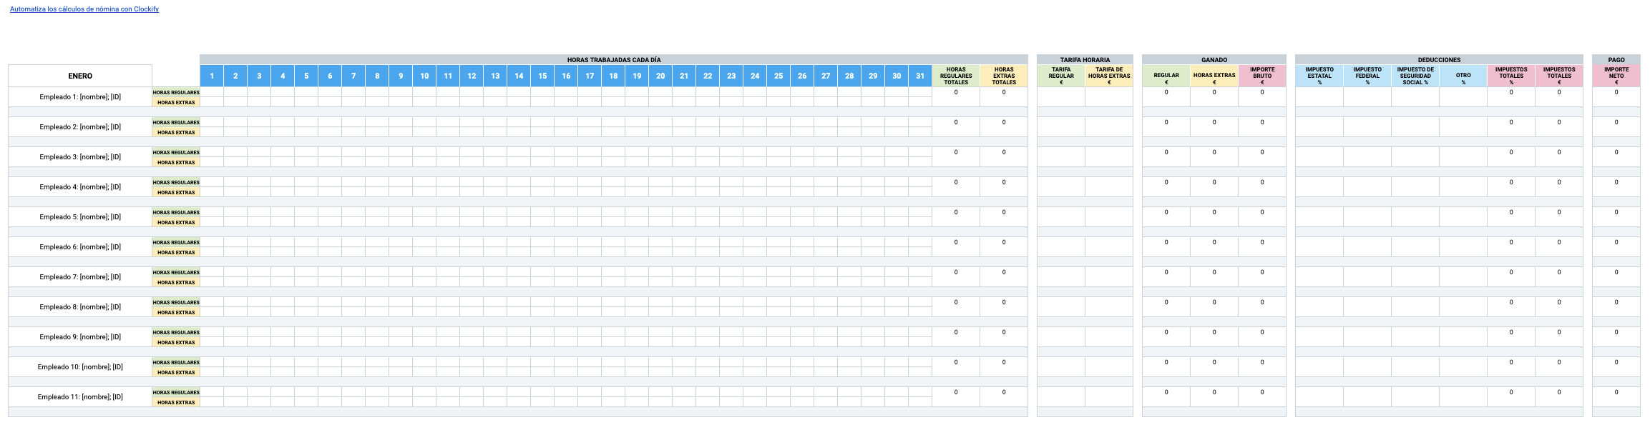Select Empleado 4's HORAS REGULARES row label
The image size is (1650, 430).
tap(176, 182)
